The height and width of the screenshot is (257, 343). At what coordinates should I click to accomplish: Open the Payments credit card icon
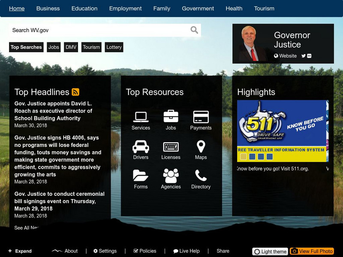(x=201, y=117)
